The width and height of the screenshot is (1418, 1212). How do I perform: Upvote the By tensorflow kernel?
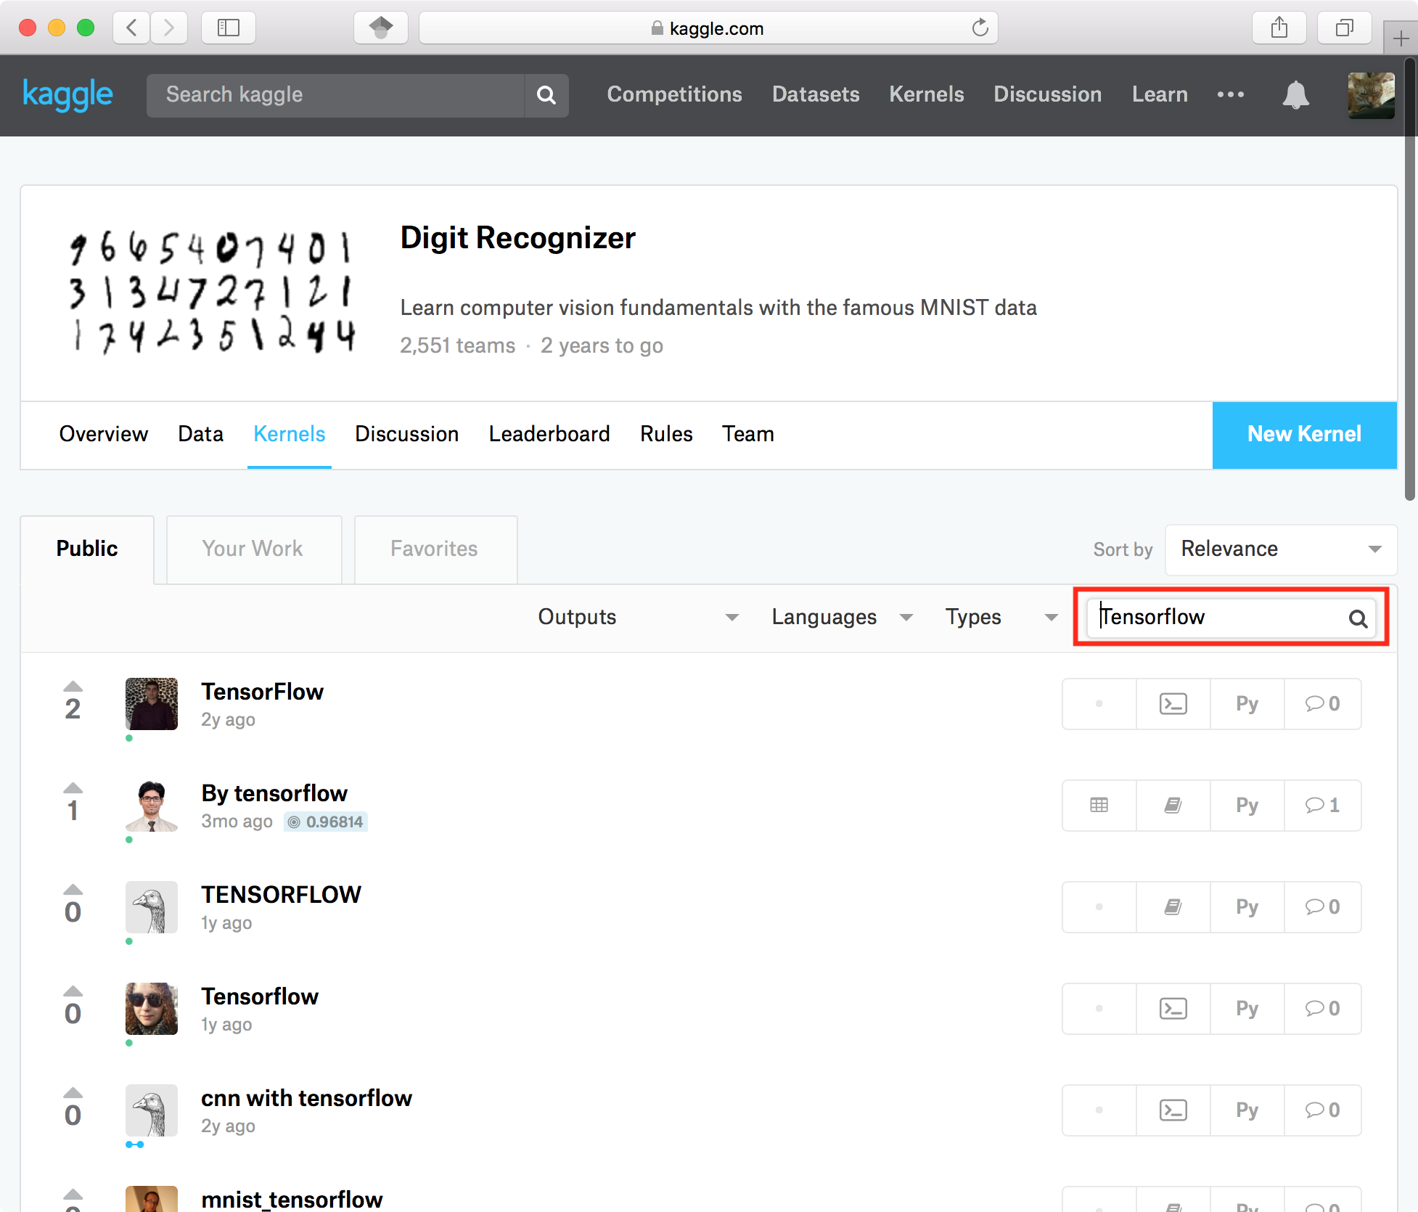73,787
